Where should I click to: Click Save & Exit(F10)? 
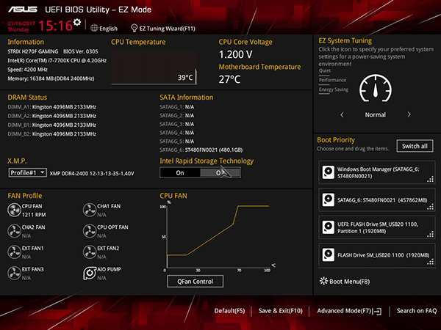[281, 311]
